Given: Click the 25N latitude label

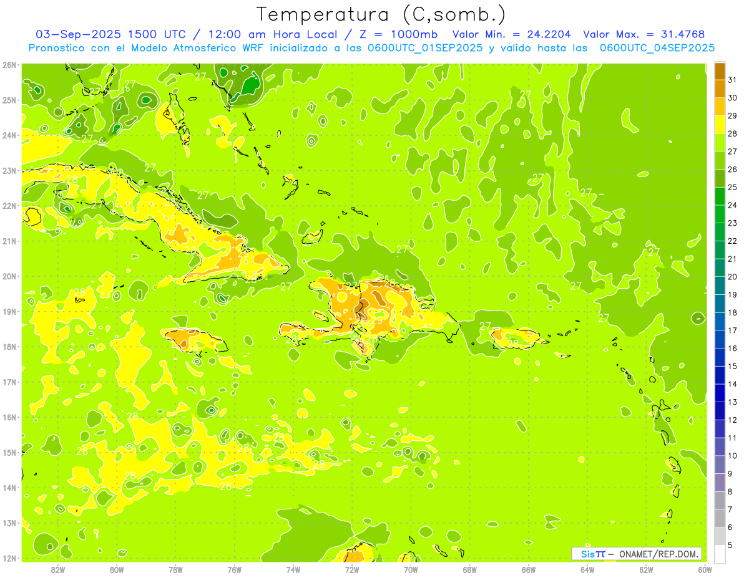Looking at the screenshot, I should pos(9,100).
